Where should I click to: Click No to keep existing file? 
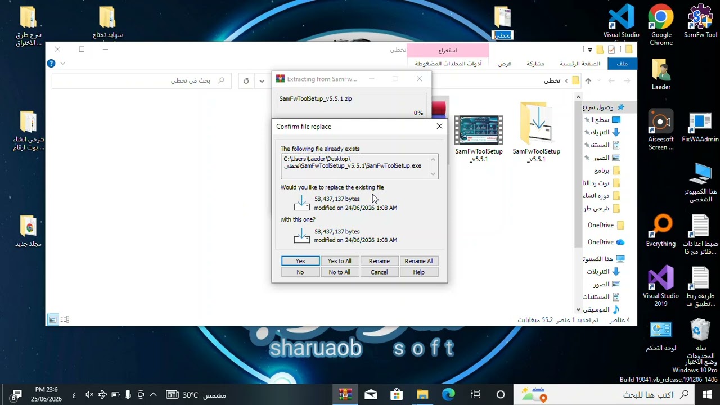tap(300, 272)
